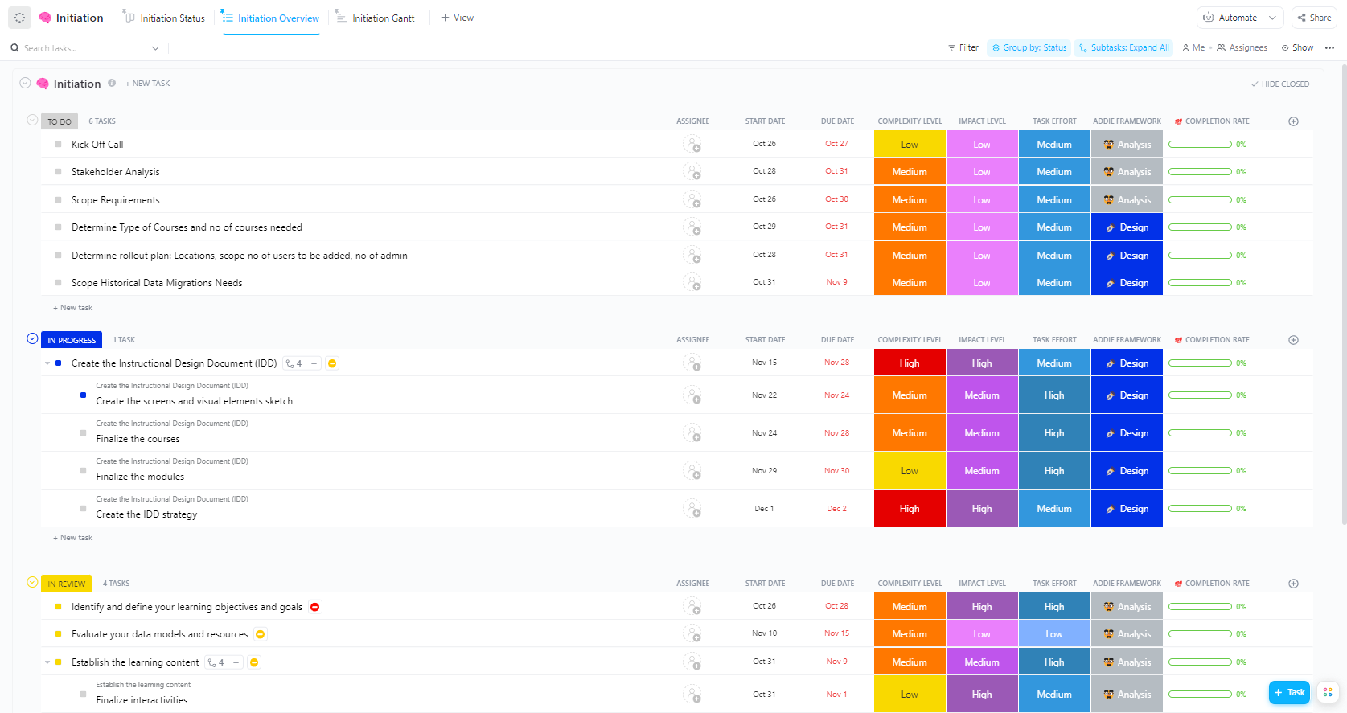Viewport: 1347px width, 713px height.
Task: Change status of Identify and define learning objectives
Action: tap(58, 607)
